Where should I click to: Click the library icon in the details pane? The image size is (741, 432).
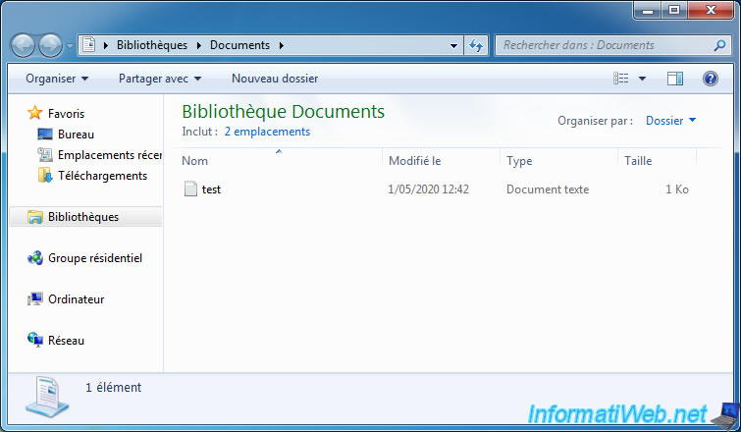click(47, 398)
